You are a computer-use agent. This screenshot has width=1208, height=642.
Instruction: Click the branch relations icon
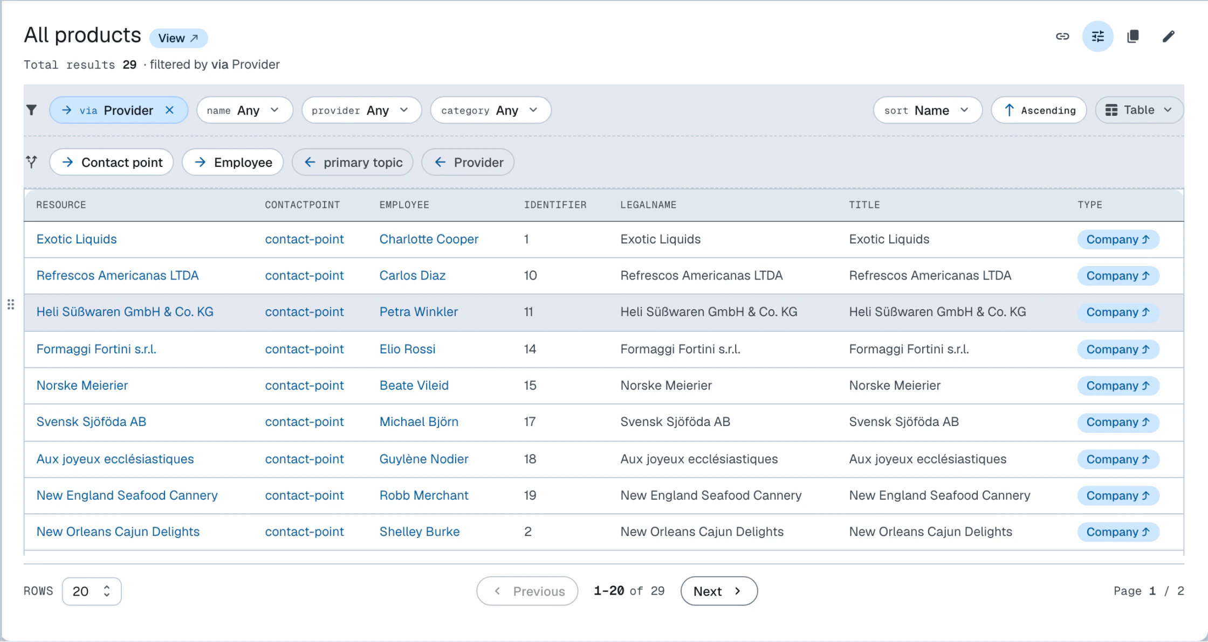point(32,162)
